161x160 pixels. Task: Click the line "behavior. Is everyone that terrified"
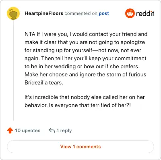coord(78,105)
